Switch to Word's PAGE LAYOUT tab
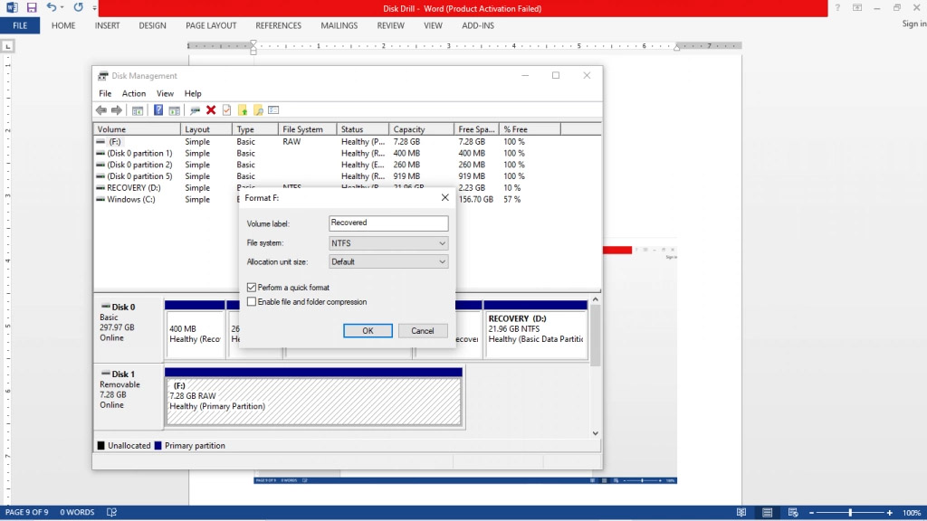Image resolution: width=927 pixels, height=521 pixels. coord(211,26)
